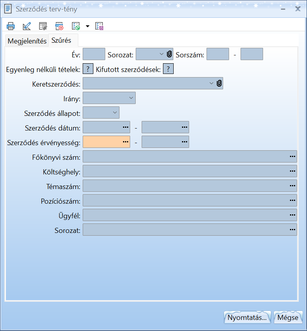
Task: Click the checklist with purple save-disk icon
Action: click(99, 26)
